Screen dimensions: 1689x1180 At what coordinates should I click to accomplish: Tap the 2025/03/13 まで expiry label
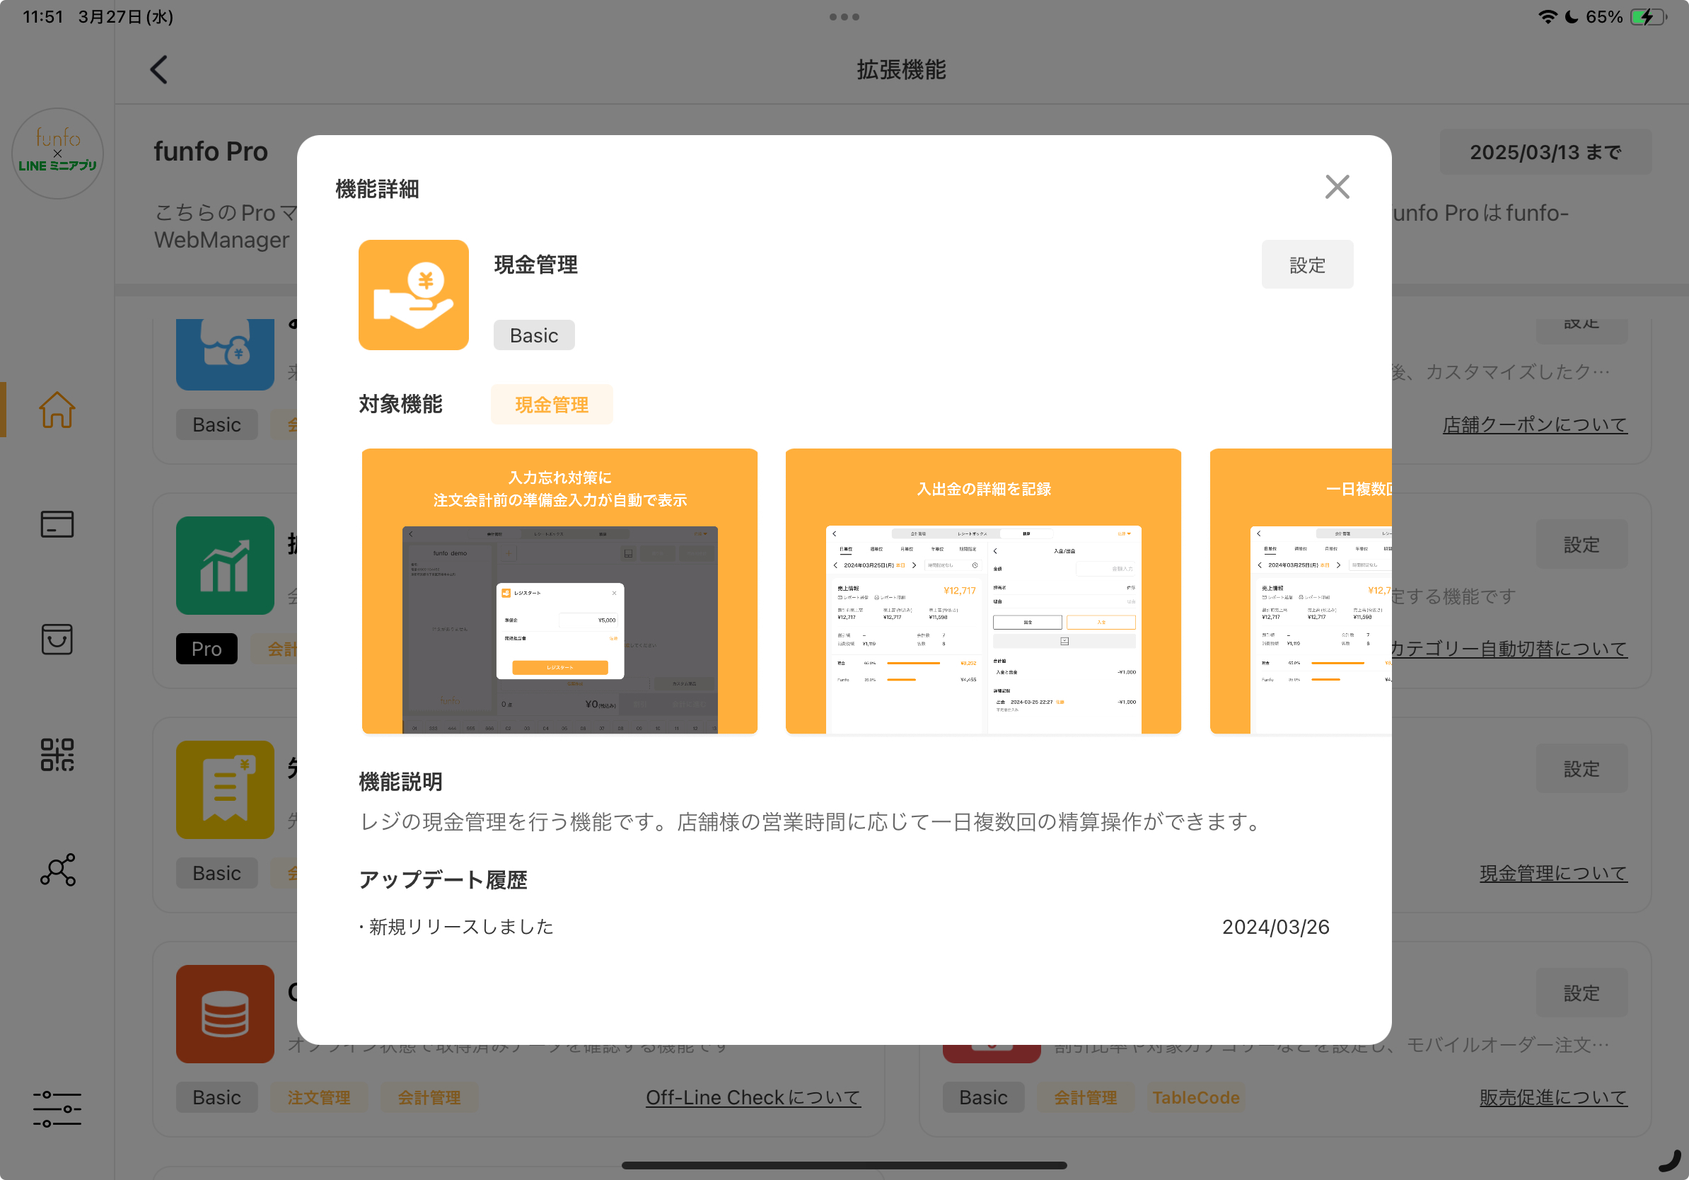click(1545, 152)
